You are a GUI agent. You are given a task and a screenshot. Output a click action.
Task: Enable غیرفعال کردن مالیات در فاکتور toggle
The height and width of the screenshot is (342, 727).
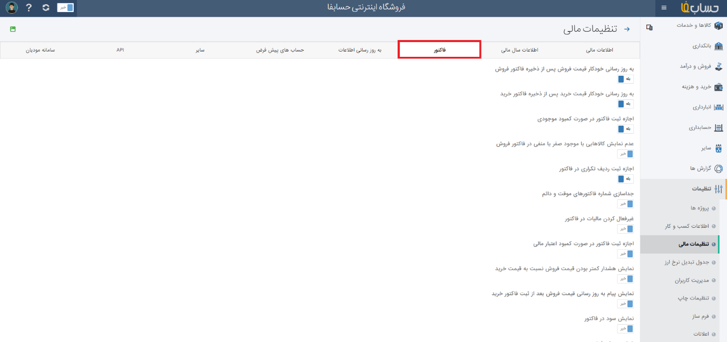625,229
